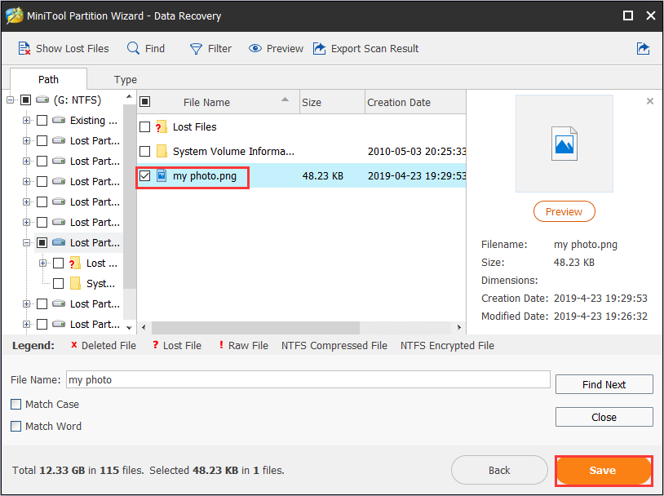
Task: Switch to the Path tab
Action: click(x=48, y=79)
